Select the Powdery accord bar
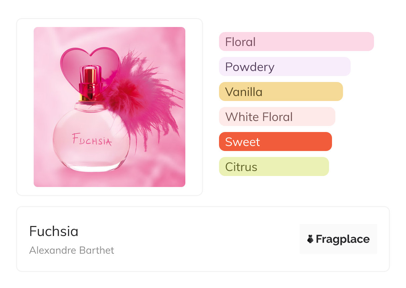 284,67
